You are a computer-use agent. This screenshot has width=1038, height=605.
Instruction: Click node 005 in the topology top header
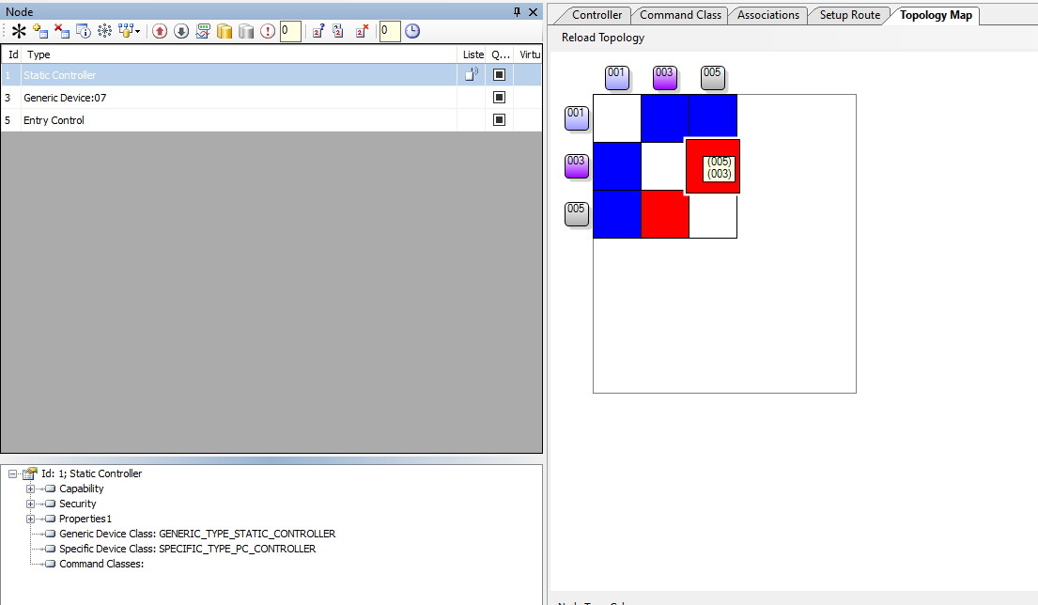(713, 78)
